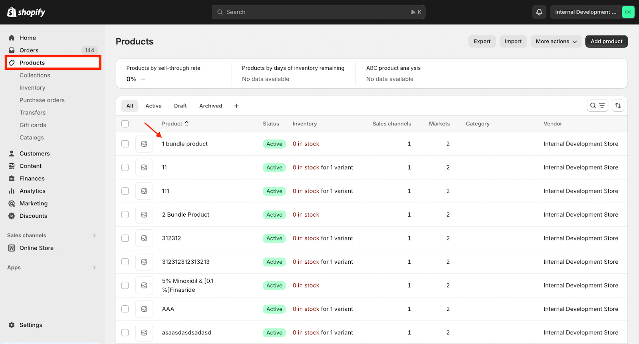This screenshot has width=639, height=344.
Task: Open the Internal Development store menu
Action: tap(592, 12)
